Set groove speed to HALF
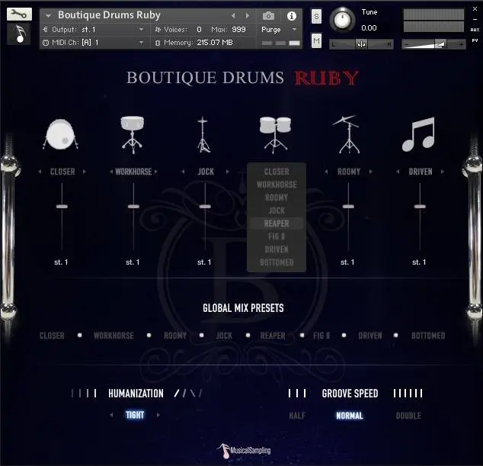 coord(297,416)
